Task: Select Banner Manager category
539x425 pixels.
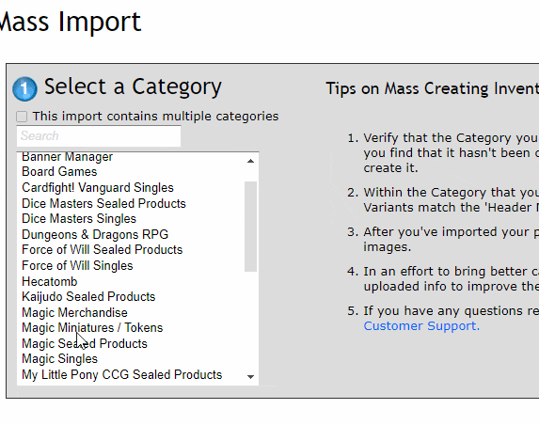Action: pos(67,157)
